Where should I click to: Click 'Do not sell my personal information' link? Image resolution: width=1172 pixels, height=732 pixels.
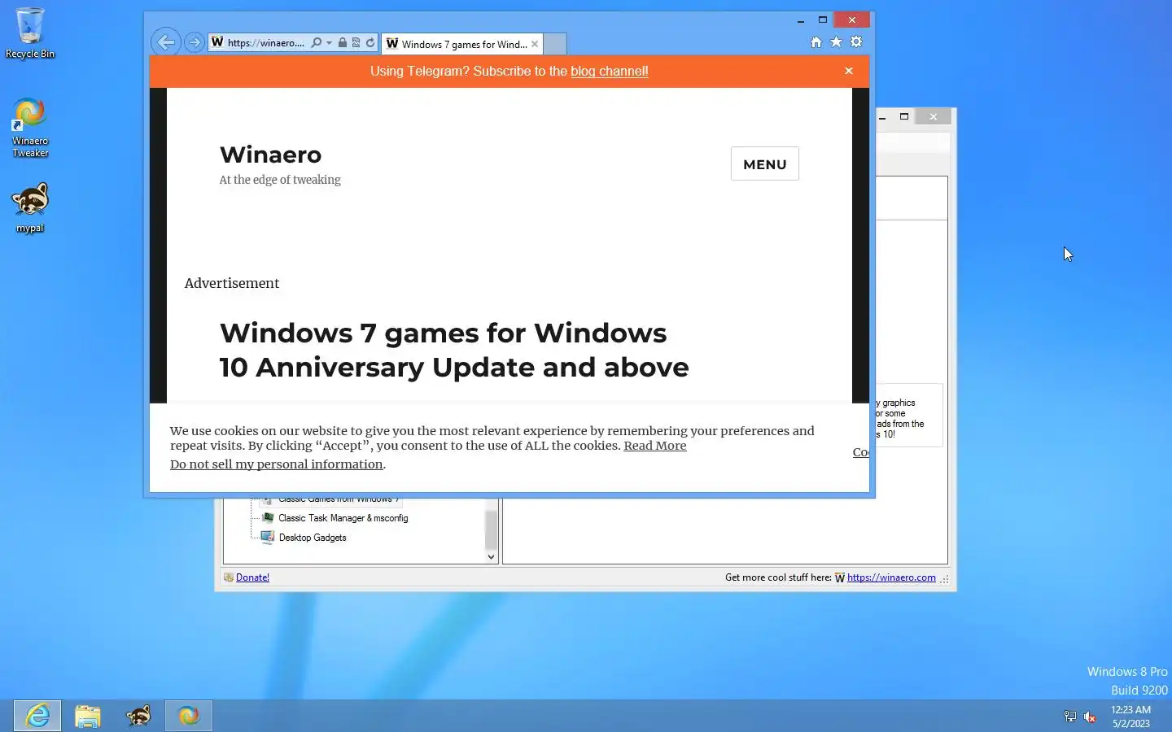pyautogui.click(x=277, y=464)
